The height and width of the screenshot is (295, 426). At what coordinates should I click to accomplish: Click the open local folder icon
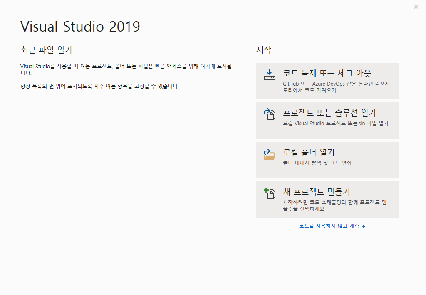click(x=269, y=154)
